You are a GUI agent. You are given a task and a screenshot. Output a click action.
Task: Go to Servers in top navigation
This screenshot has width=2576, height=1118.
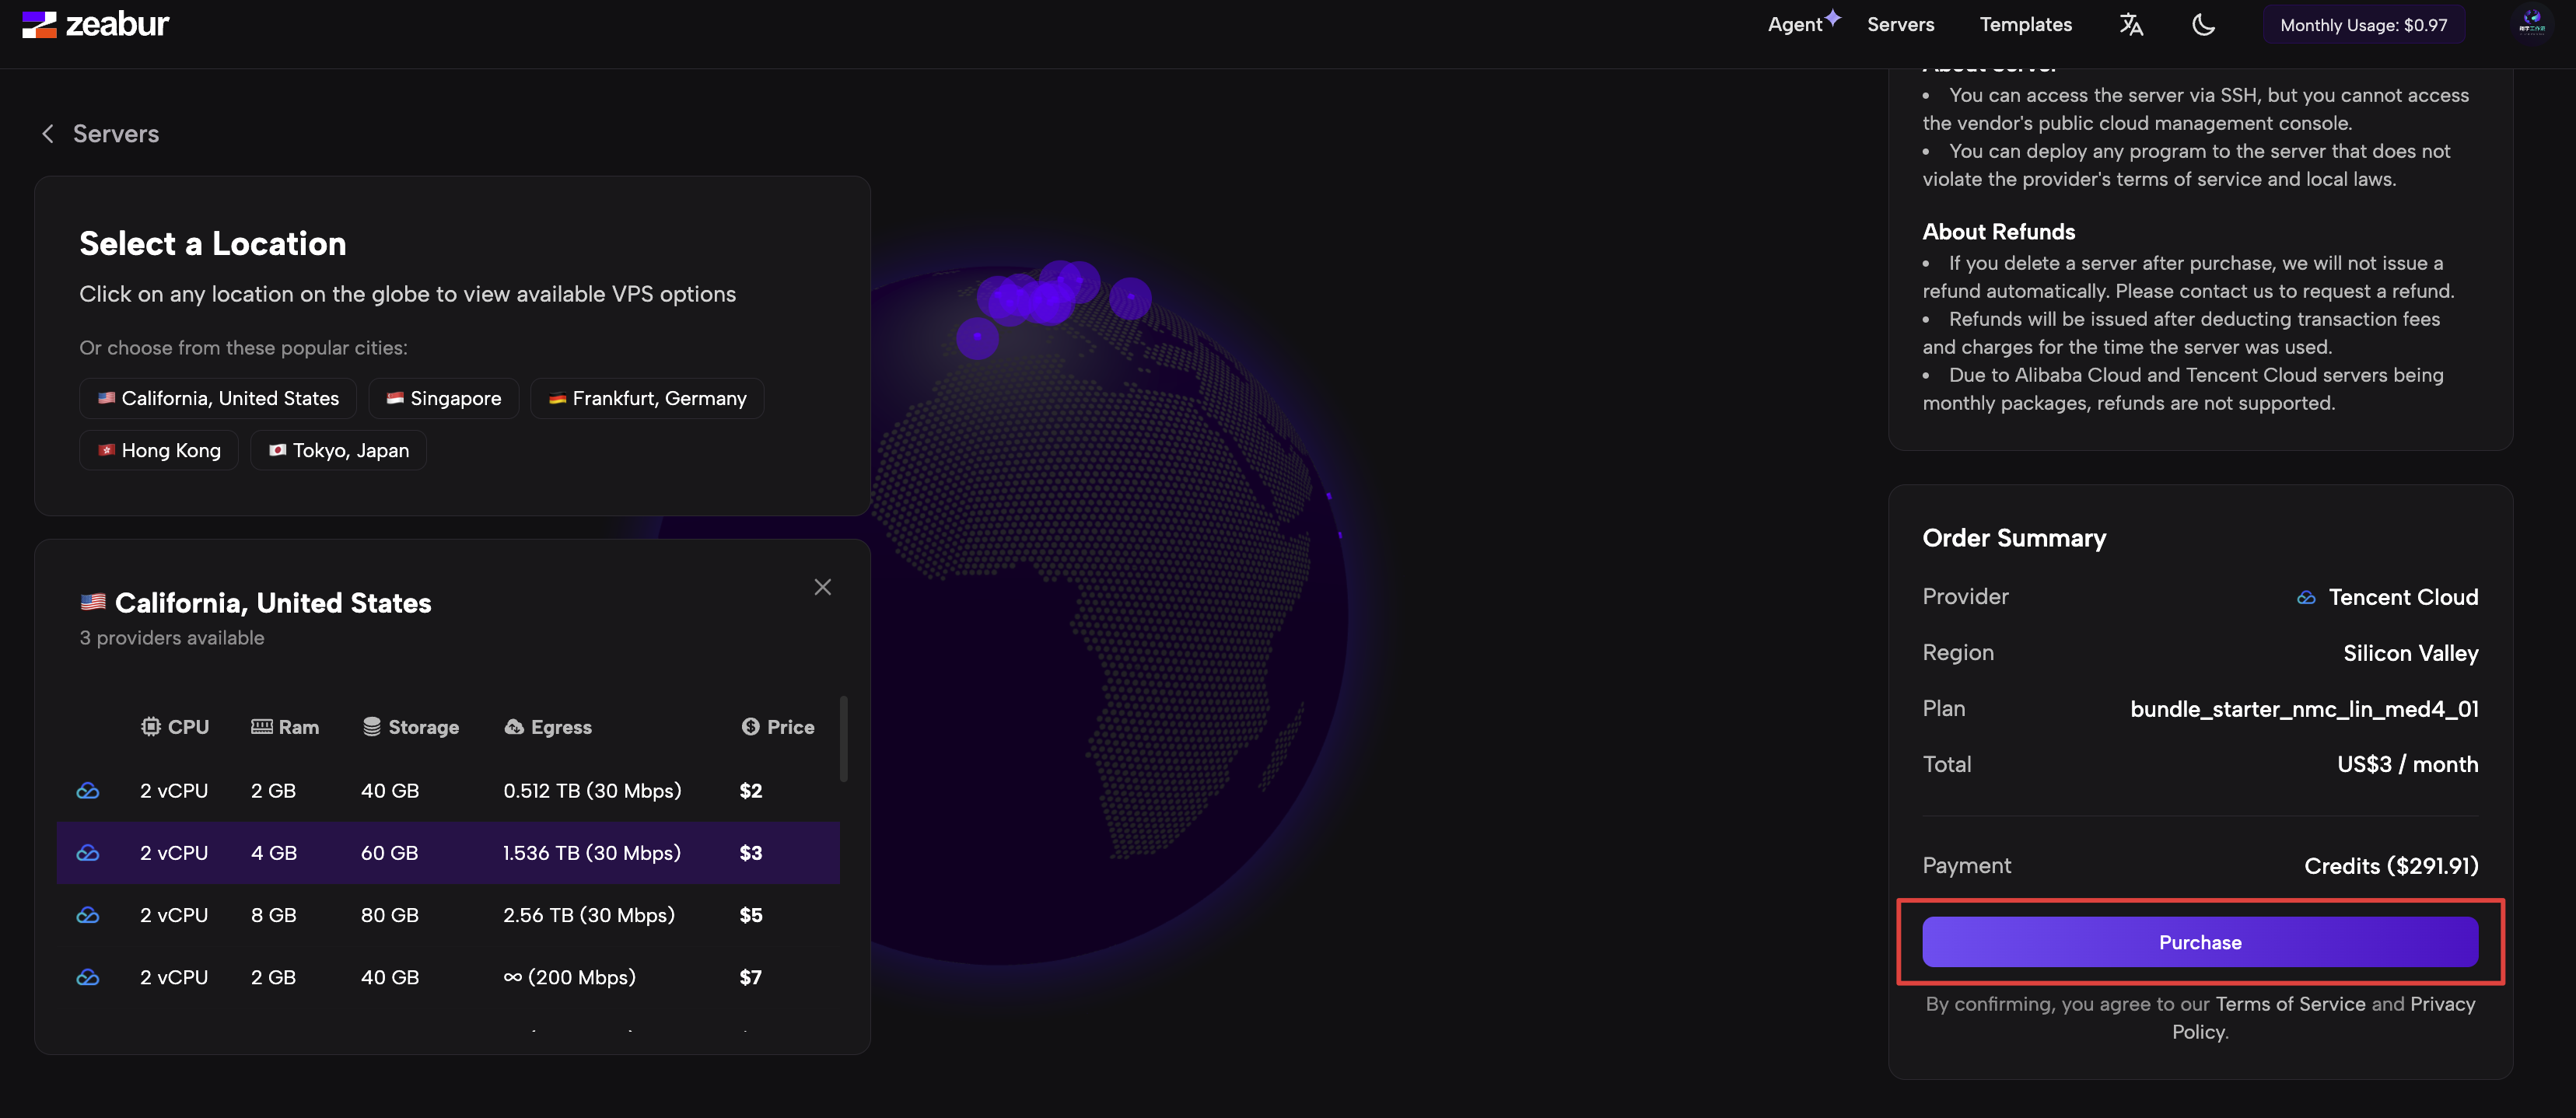point(1900,24)
